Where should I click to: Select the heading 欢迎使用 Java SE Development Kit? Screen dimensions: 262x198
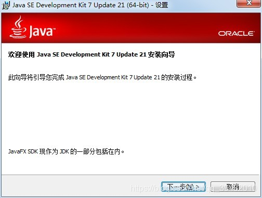tap(91, 54)
